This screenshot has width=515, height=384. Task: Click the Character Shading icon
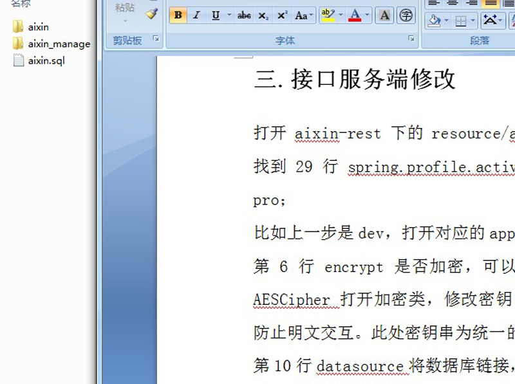384,15
